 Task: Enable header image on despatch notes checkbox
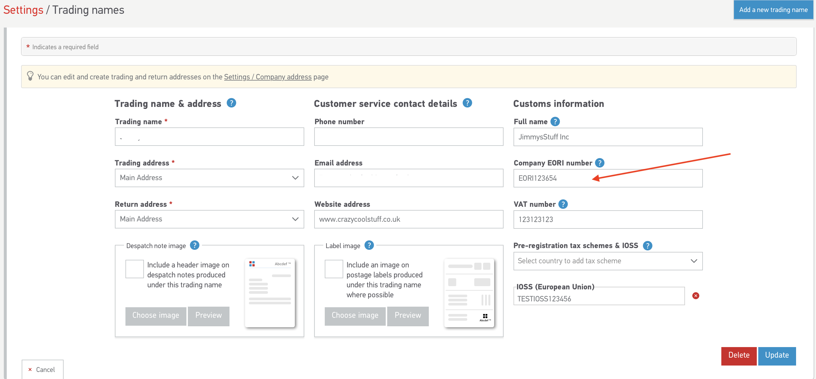click(135, 269)
